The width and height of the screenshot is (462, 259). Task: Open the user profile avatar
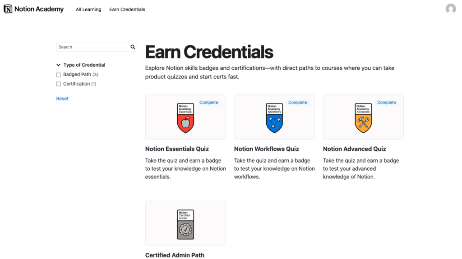[x=450, y=9]
